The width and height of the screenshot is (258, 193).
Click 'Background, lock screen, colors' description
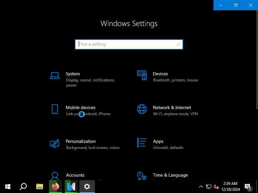coord(93,148)
